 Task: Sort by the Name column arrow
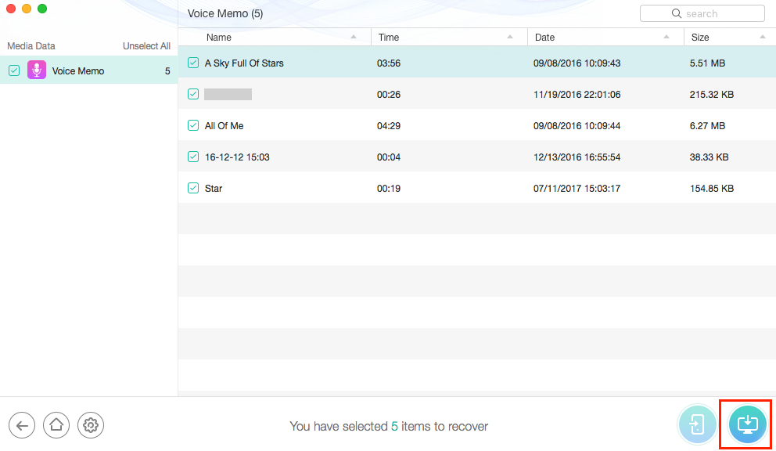(x=354, y=37)
